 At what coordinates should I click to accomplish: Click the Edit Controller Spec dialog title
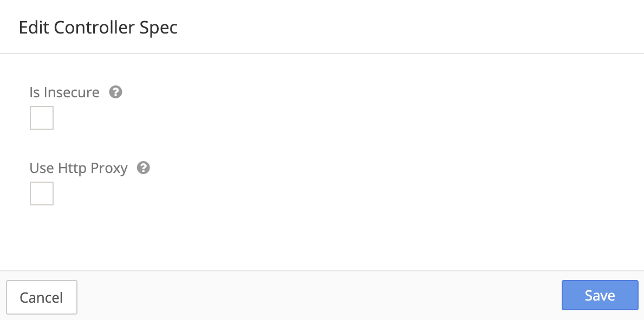click(98, 28)
